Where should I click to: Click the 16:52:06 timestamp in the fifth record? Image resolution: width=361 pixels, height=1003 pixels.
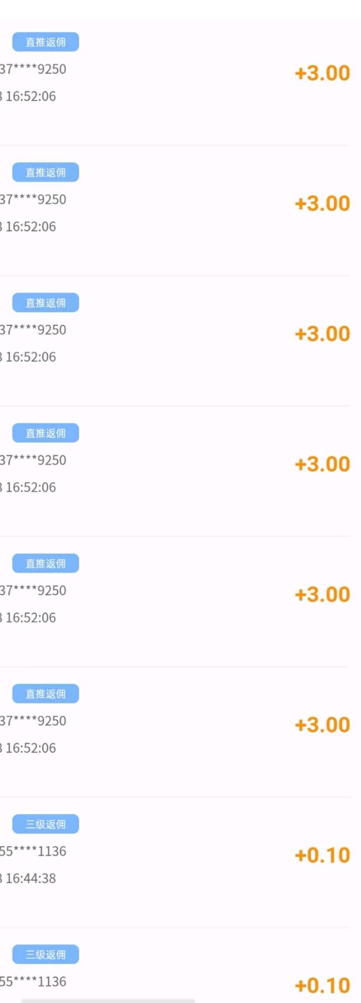click(x=30, y=618)
